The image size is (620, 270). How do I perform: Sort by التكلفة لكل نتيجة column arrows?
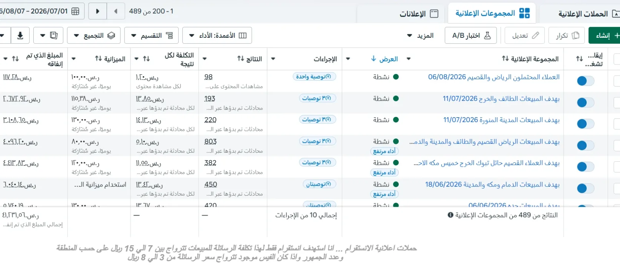click(146, 59)
